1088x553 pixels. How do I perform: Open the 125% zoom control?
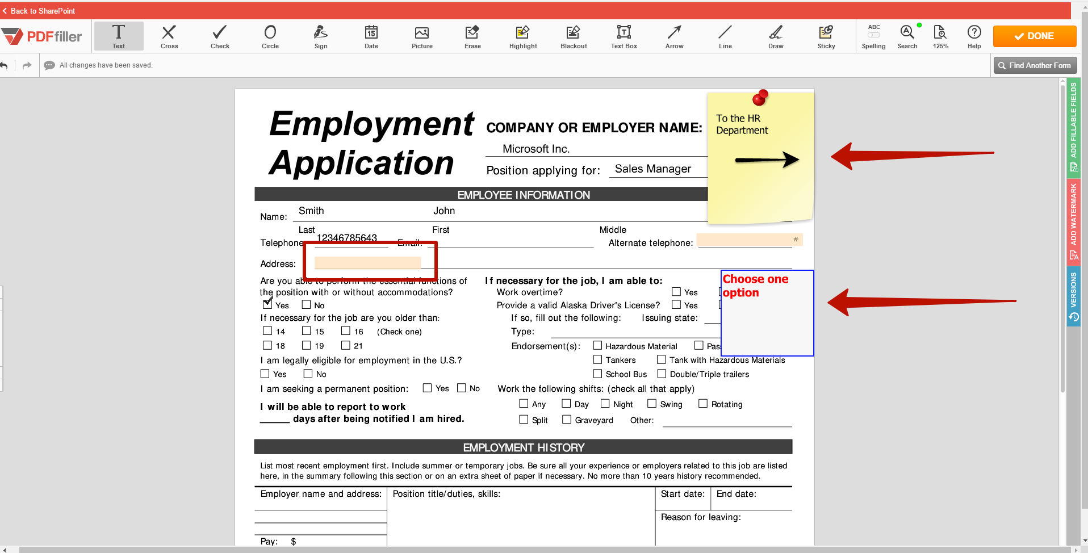940,36
